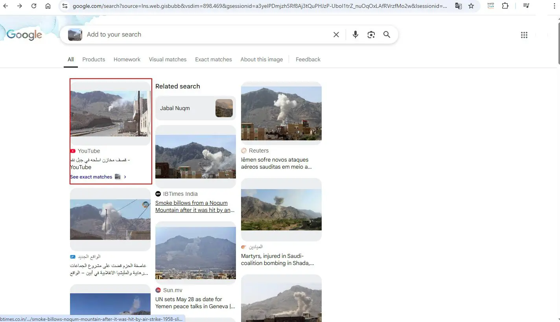The image size is (560, 322).
Task: Click the Jabal Nuqm related search
Action: 195,108
